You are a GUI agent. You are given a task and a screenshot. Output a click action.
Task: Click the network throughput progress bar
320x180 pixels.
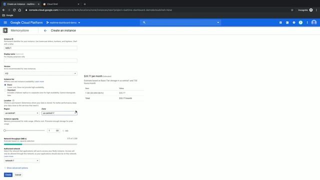point(40,144)
